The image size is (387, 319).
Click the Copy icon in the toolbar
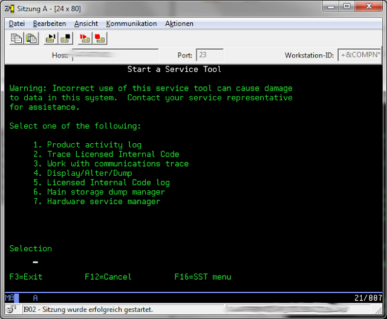17,38
